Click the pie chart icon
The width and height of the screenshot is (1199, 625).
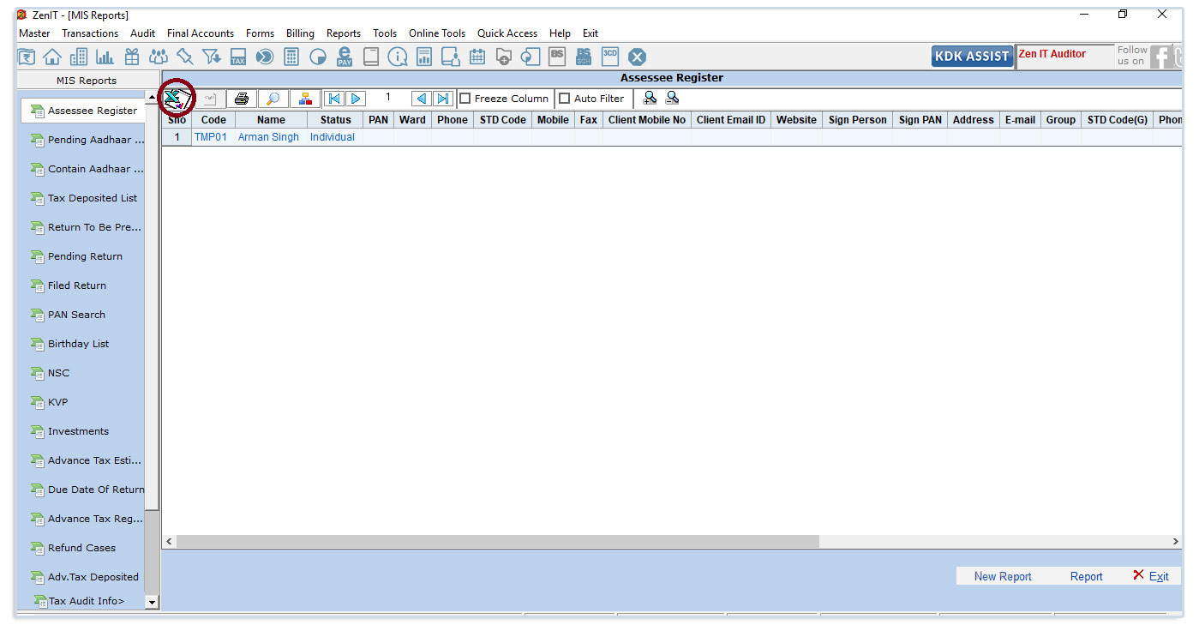click(318, 57)
